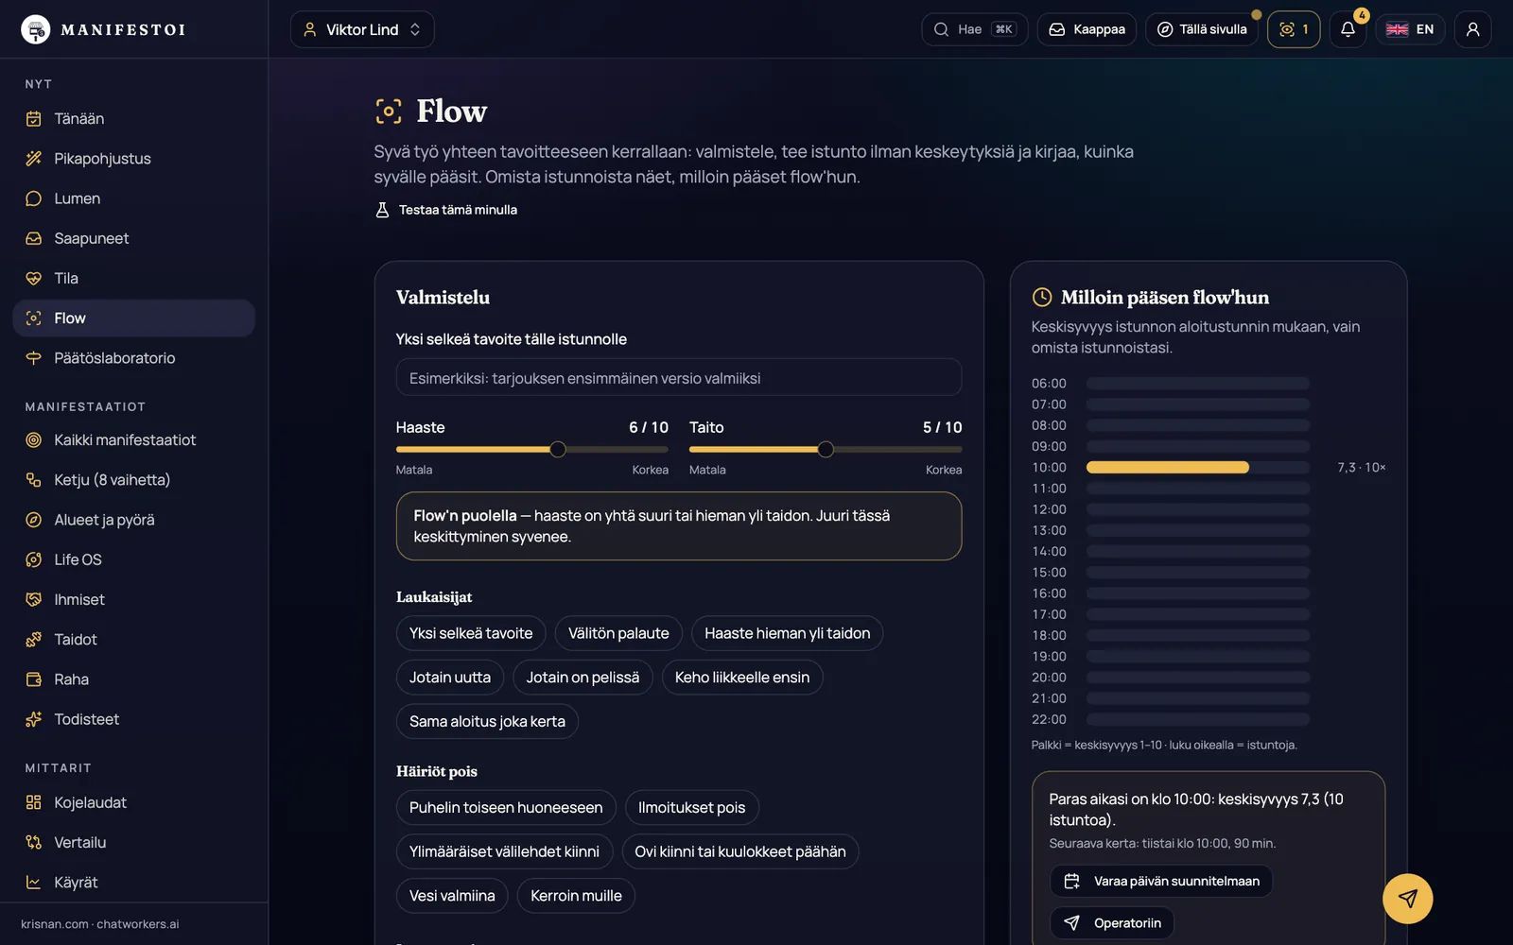Screen dimensions: 1513x945
Task: Open Alueet ja pyörä in sidebar
Action: click(x=133, y=520)
